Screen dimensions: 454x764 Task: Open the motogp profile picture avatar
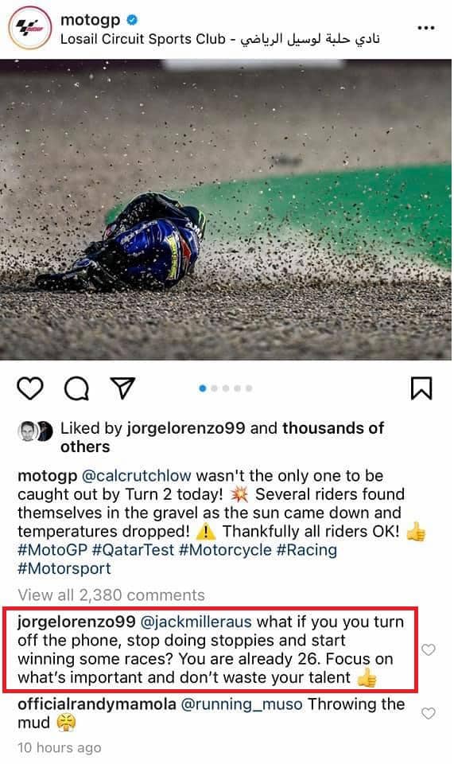pos(29,29)
